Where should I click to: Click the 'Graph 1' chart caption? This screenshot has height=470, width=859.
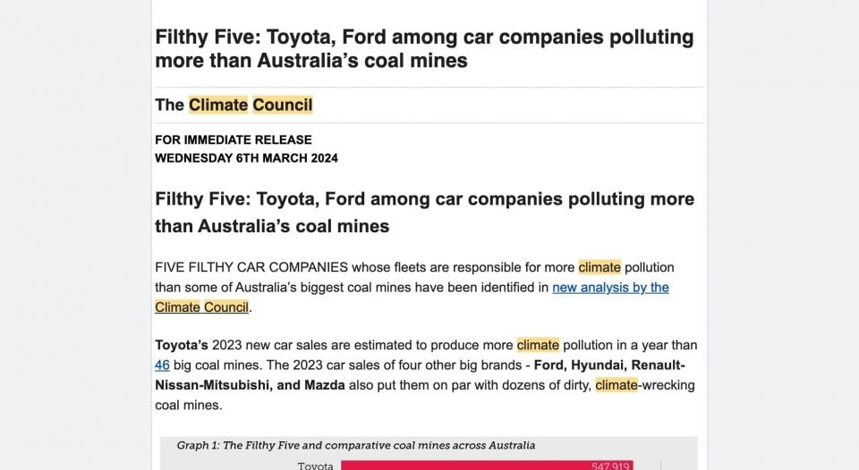coord(355,445)
